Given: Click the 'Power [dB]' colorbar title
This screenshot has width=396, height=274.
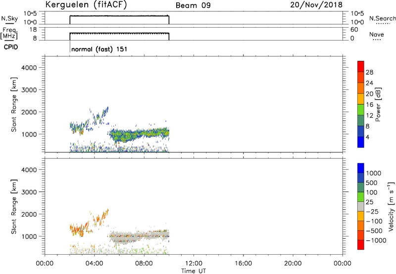Looking at the screenshot, I should pos(378,104).
